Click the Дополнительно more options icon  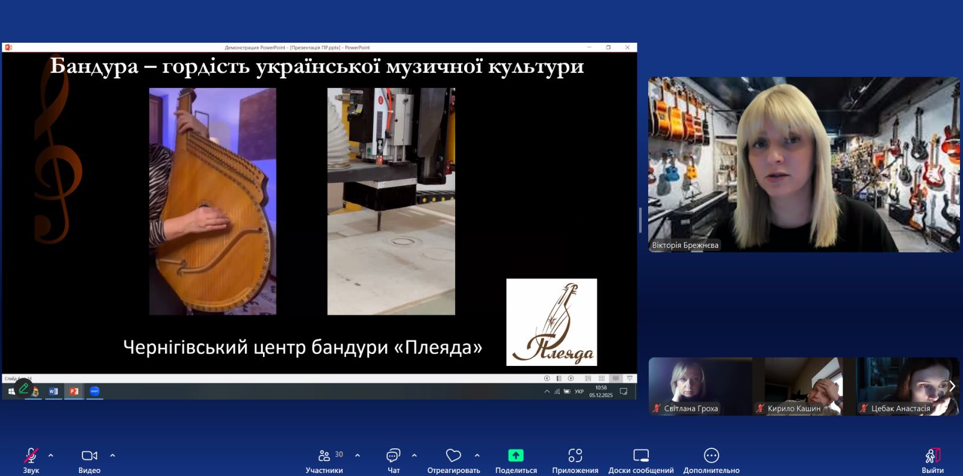711,456
